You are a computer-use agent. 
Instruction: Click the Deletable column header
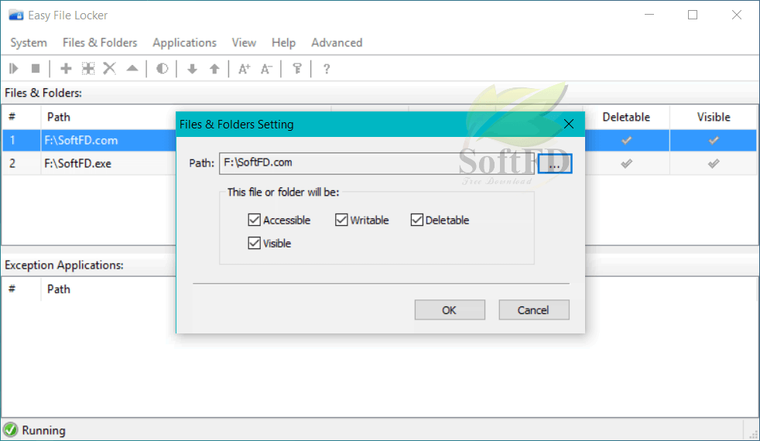626,117
